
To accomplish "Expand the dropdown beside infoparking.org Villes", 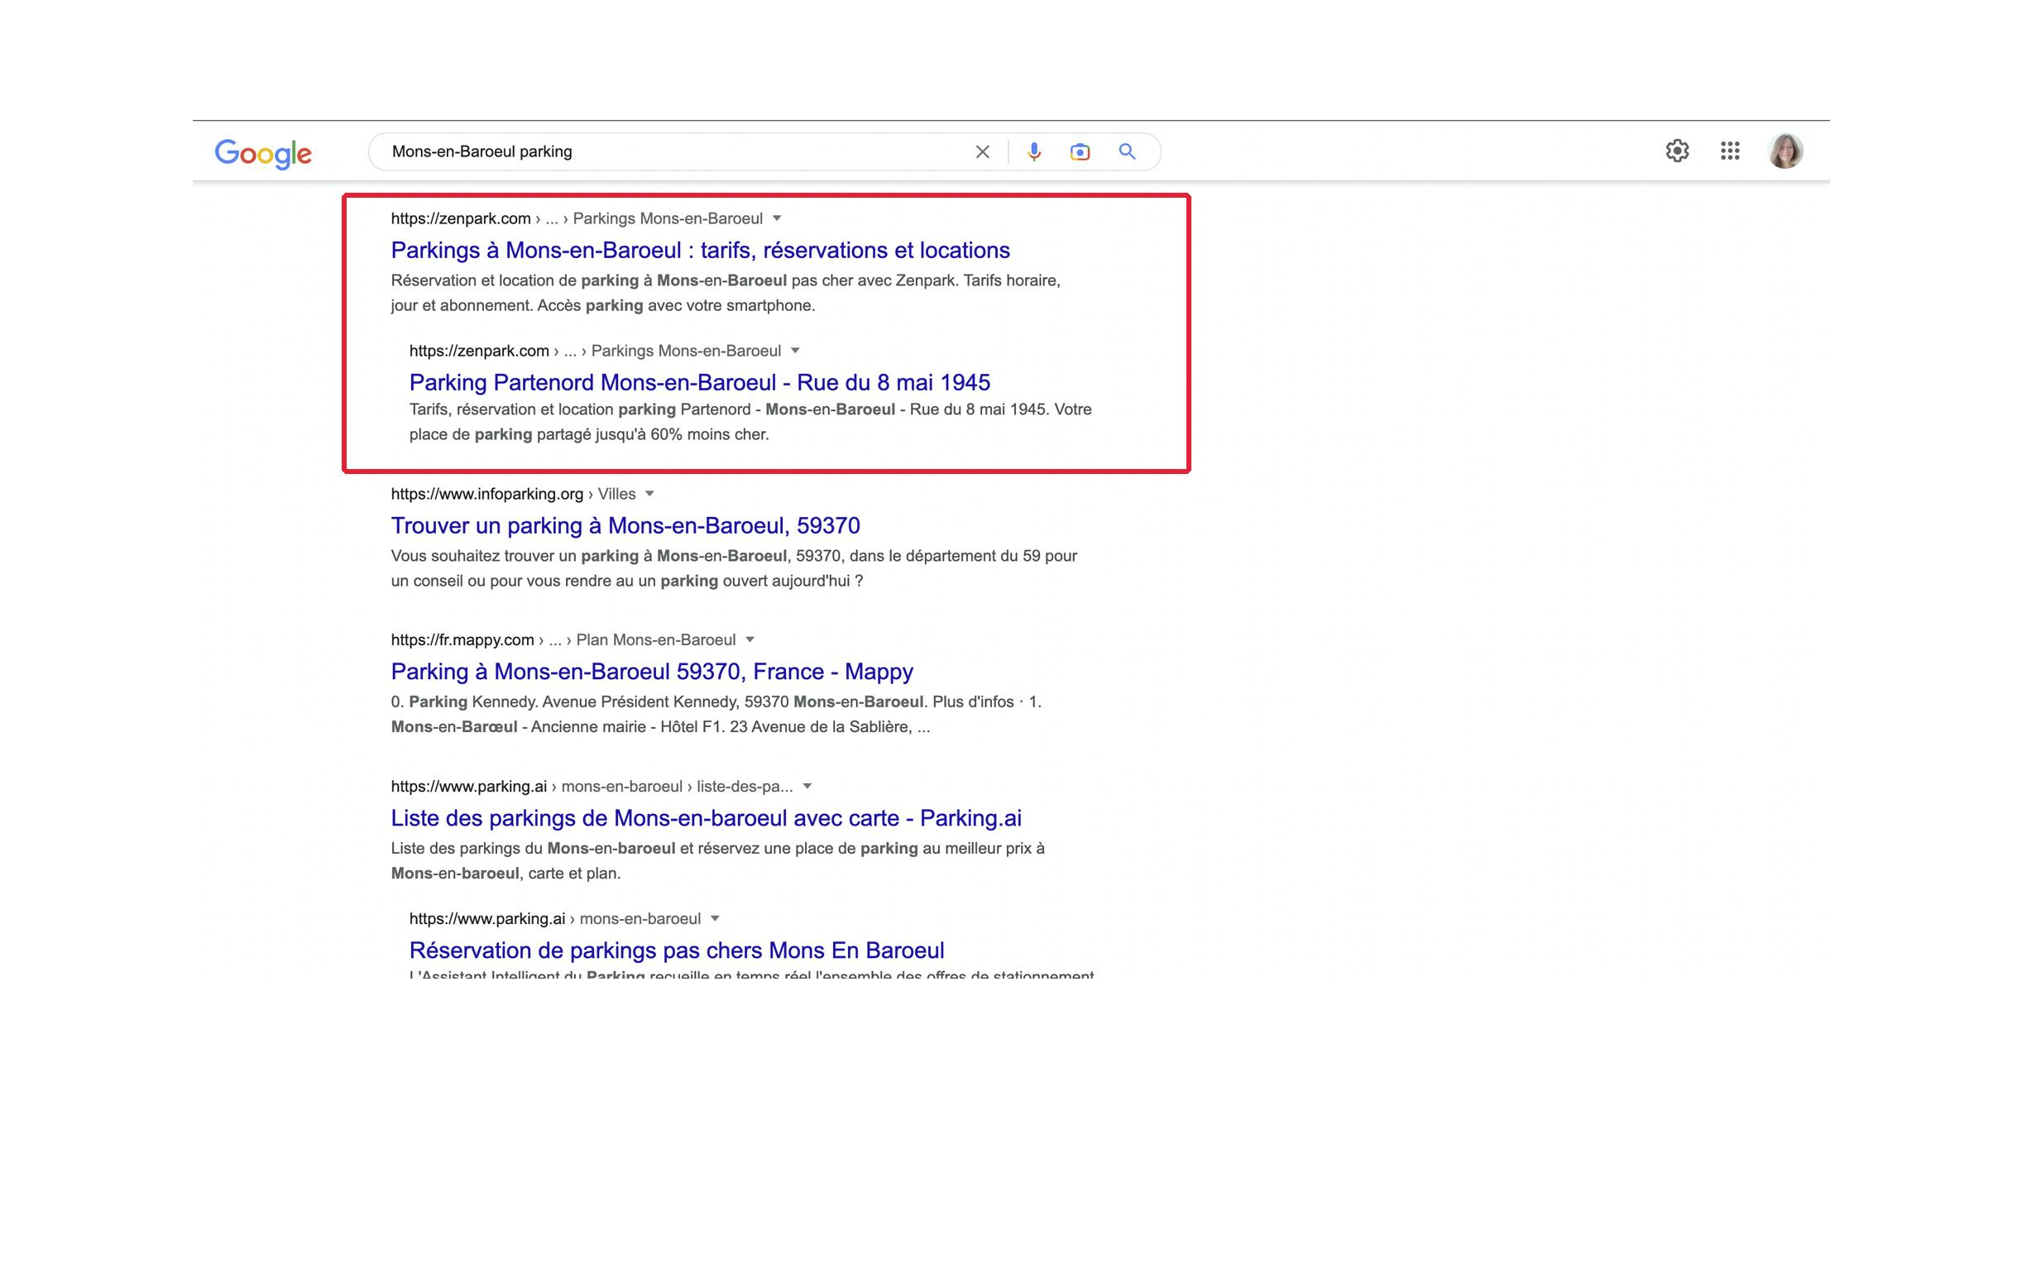I will tap(649, 494).
